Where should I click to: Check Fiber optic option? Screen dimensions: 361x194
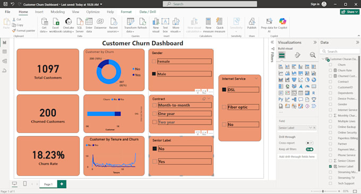pos(224,107)
